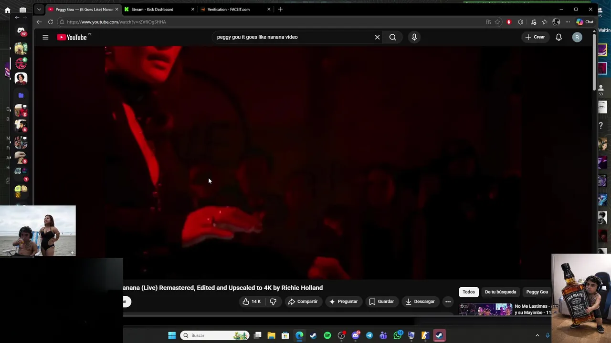Open the media control music icon

coord(534,22)
